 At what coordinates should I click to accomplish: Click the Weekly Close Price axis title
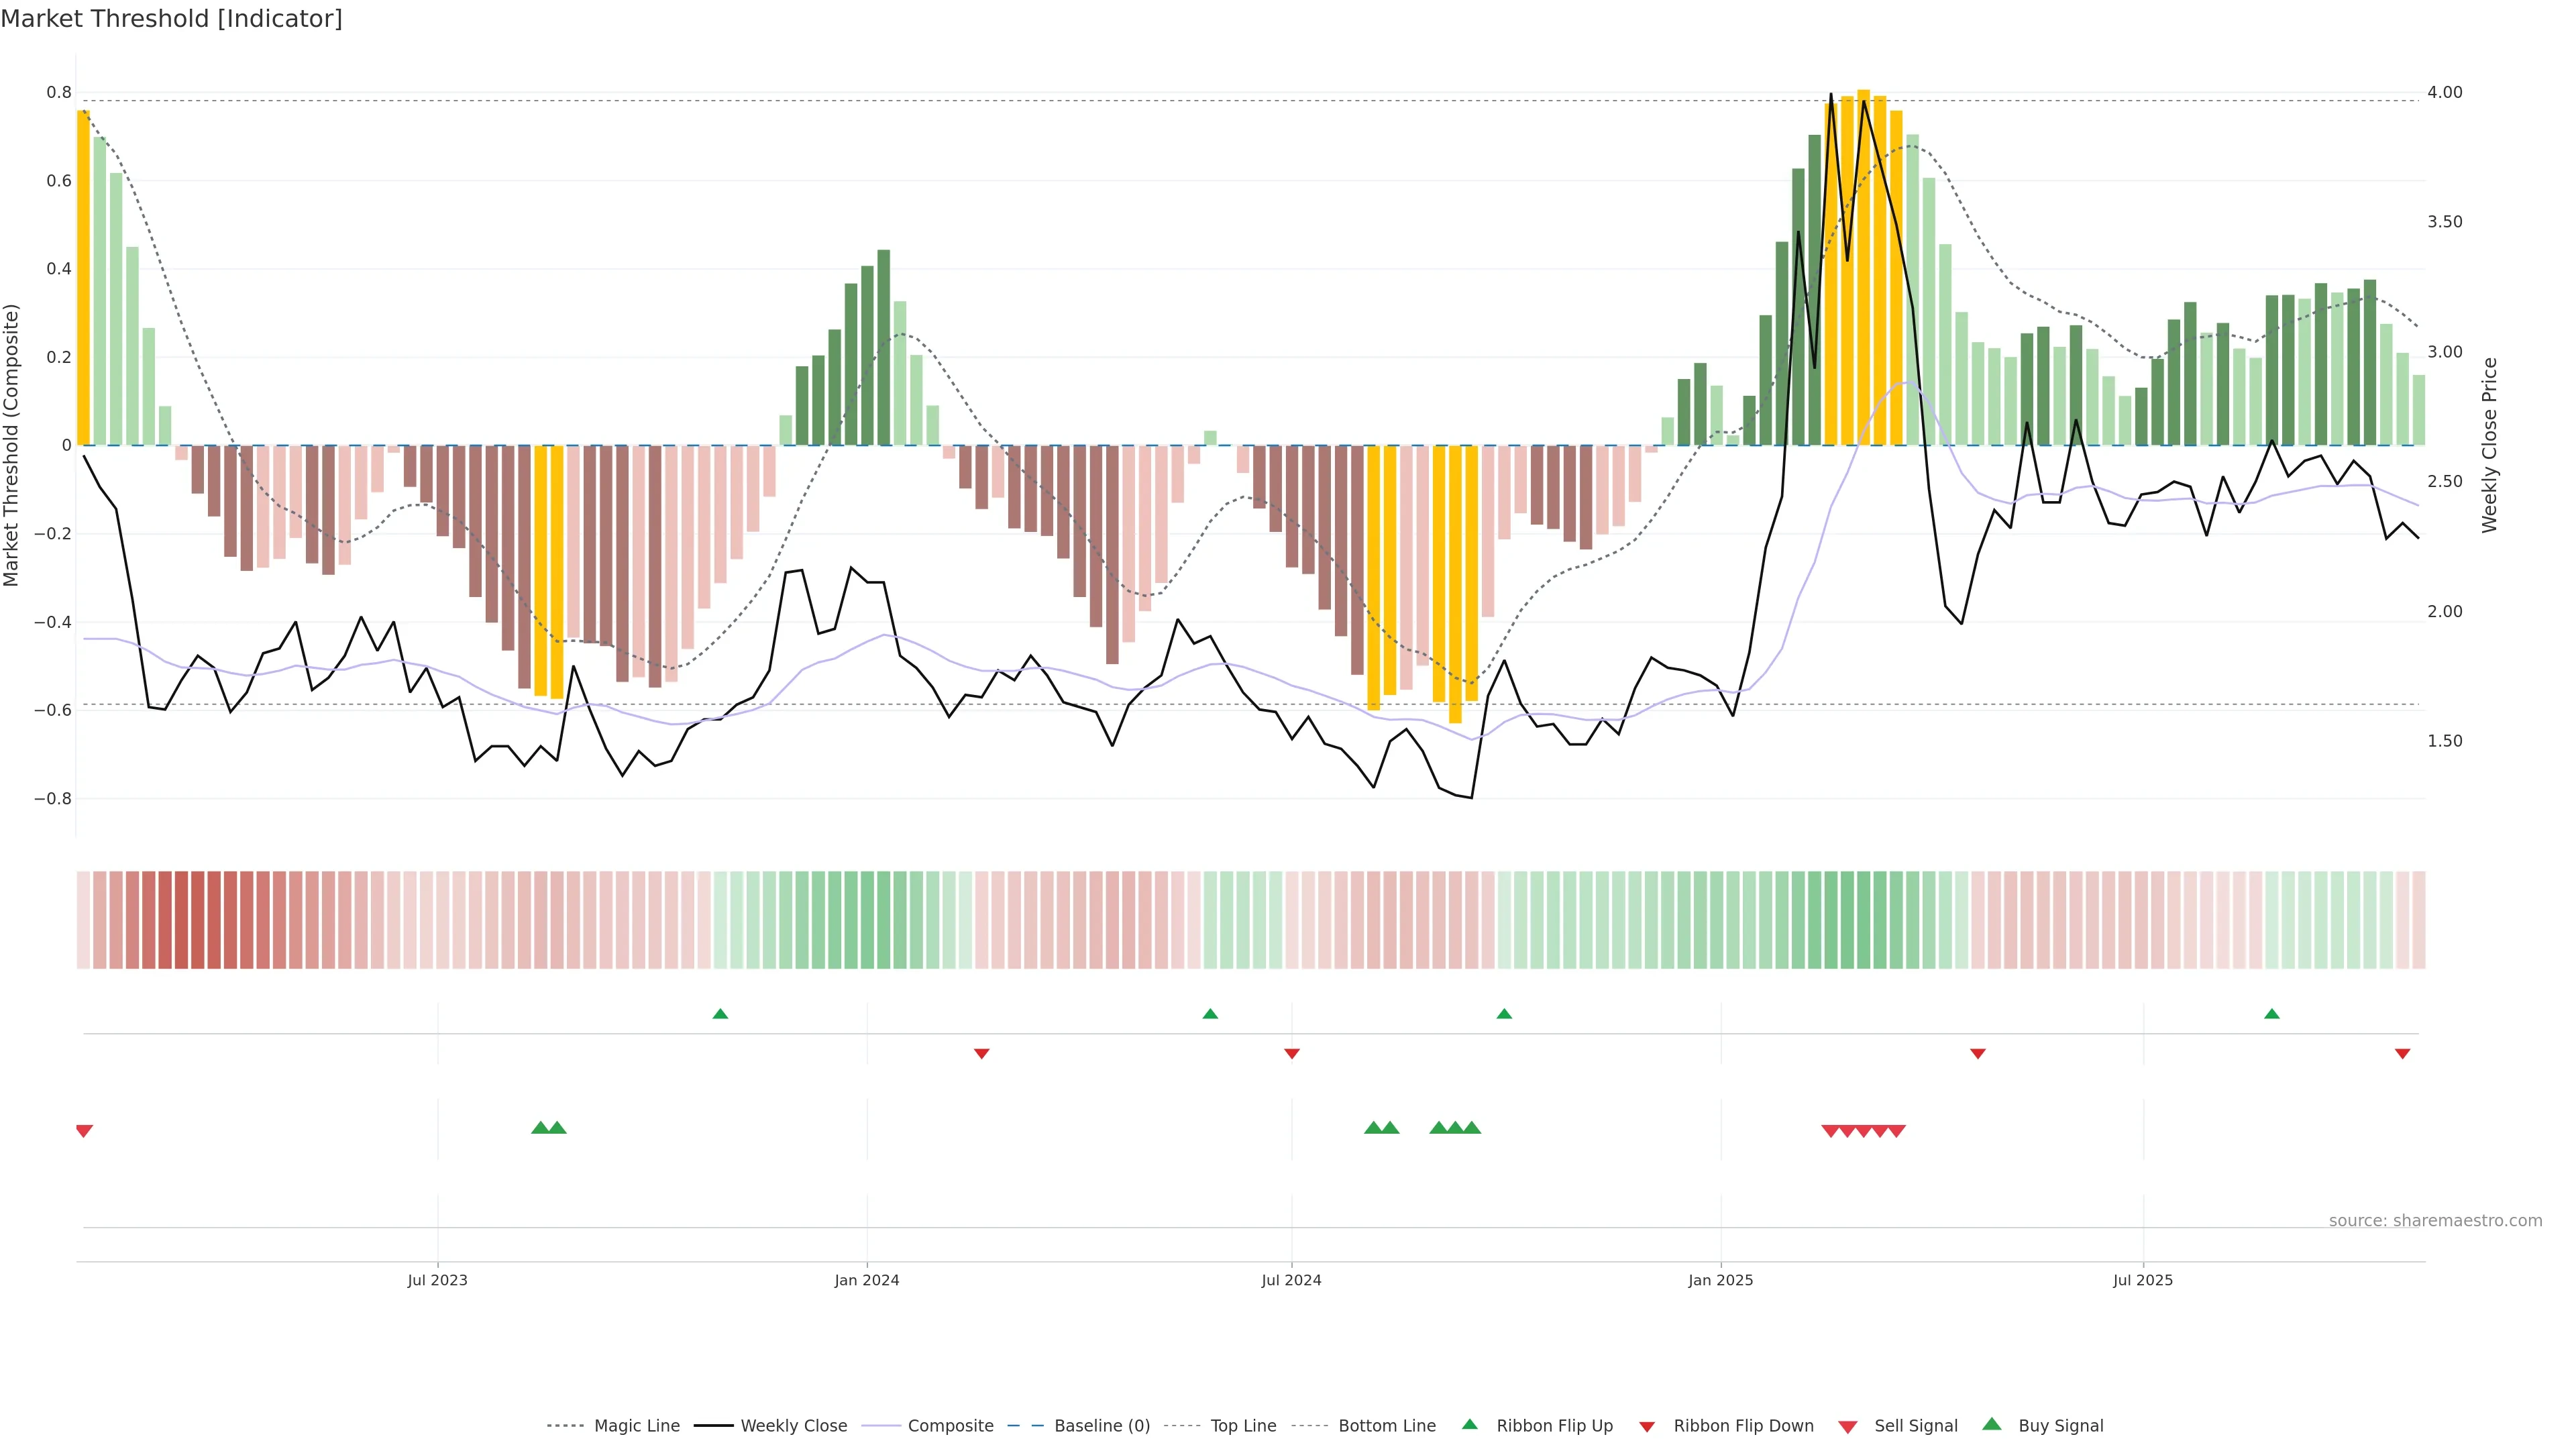coord(2489,445)
